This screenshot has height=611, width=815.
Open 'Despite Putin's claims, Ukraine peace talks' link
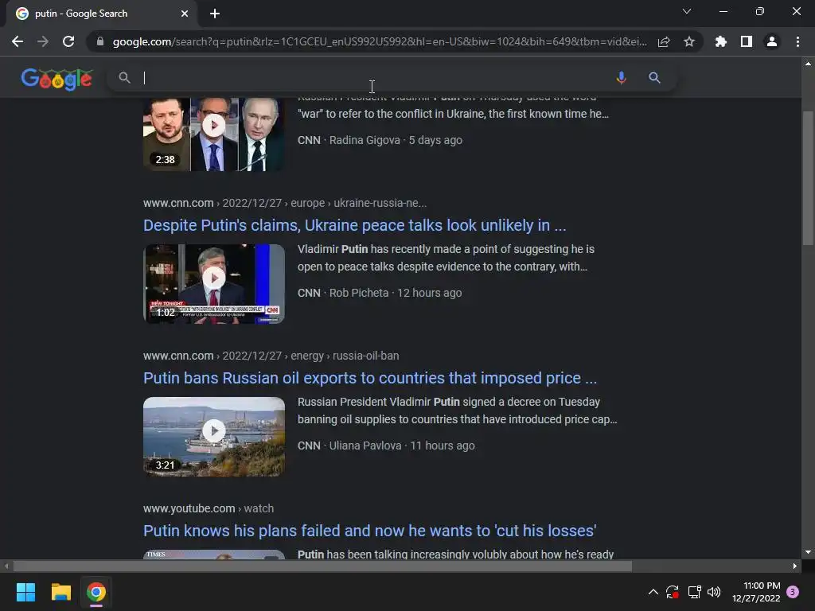354,225
